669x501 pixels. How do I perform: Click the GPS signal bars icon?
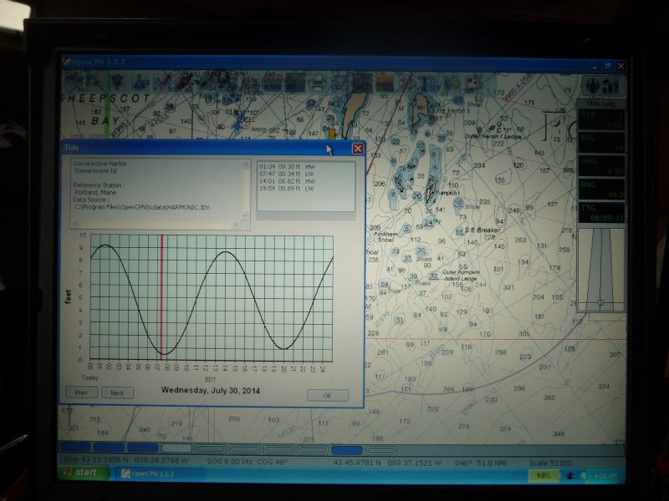pyautogui.click(x=611, y=86)
